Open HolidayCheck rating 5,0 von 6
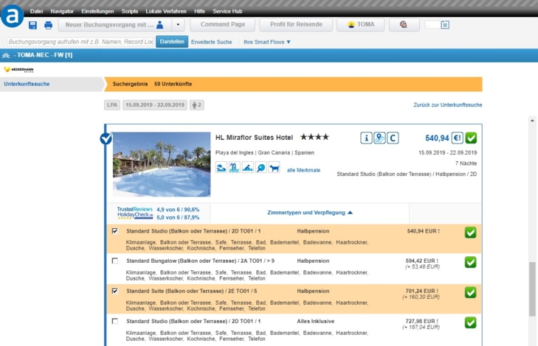 178,217
